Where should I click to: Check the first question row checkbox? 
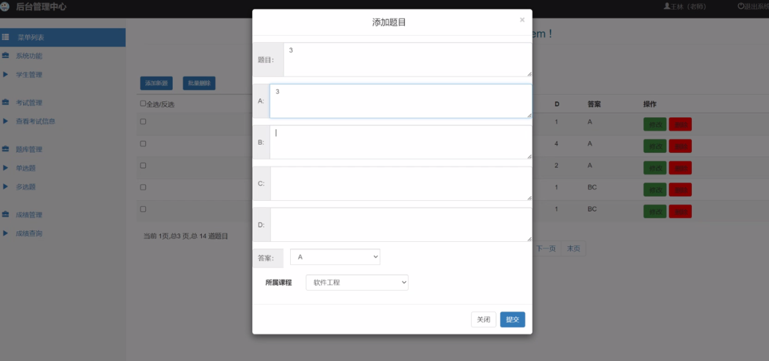(142, 121)
